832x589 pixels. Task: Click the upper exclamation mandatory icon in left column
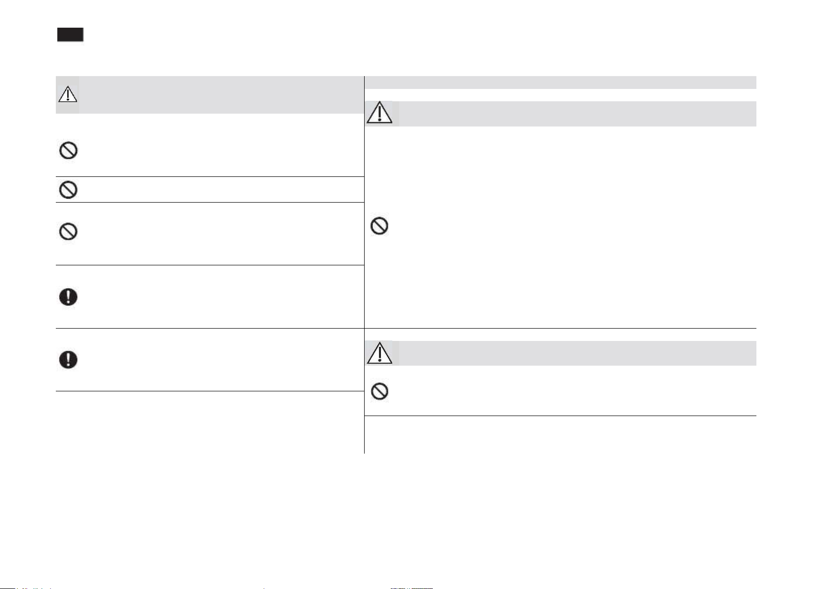68,297
